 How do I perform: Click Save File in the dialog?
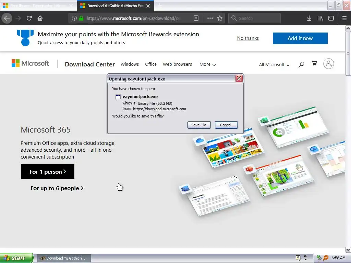click(x=199, y=125)
